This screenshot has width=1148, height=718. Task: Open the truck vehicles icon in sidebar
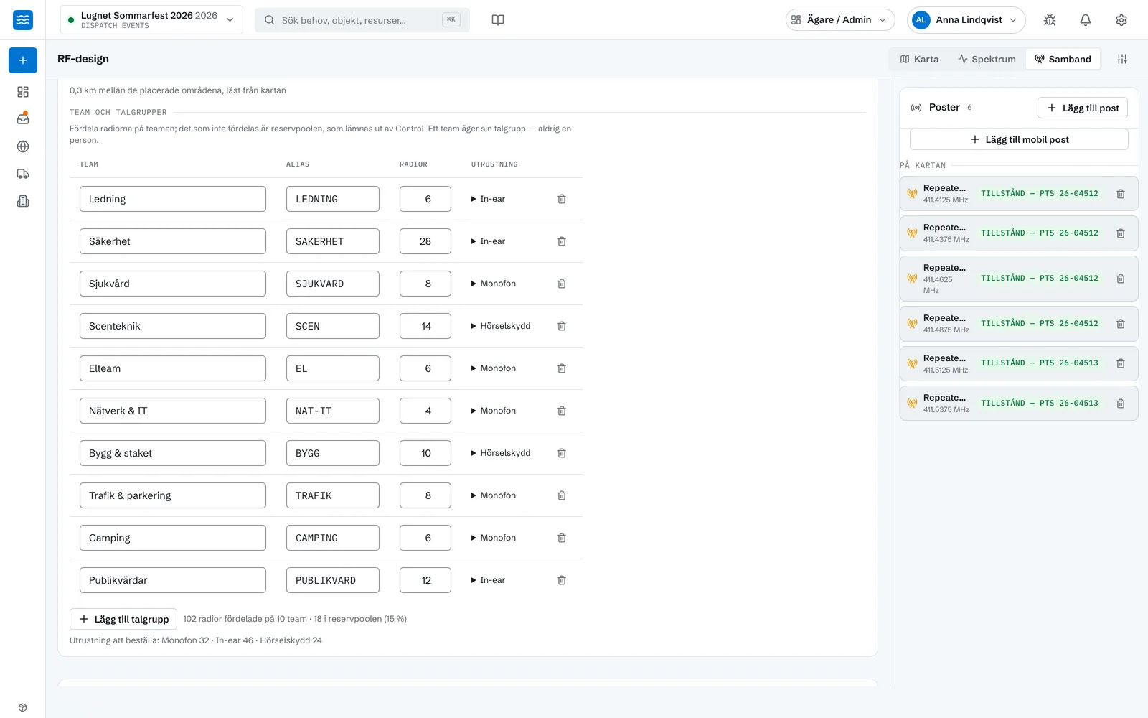coord(23,174)
